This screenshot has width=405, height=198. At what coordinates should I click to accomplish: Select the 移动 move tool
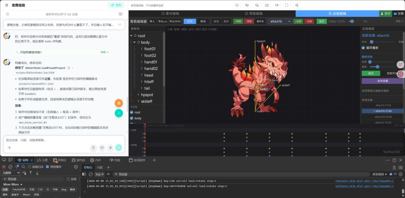203,21
